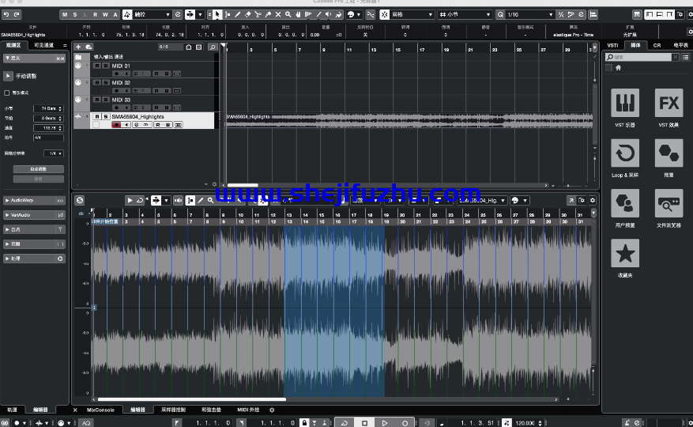This screenshot has width=693, height=427.
Task: Select the Erase tool in main toolbar
Action: [247, 14]
